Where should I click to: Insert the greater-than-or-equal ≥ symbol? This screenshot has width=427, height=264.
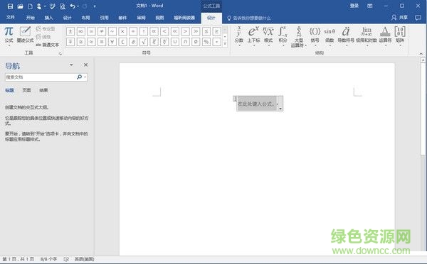click(217, 31)
